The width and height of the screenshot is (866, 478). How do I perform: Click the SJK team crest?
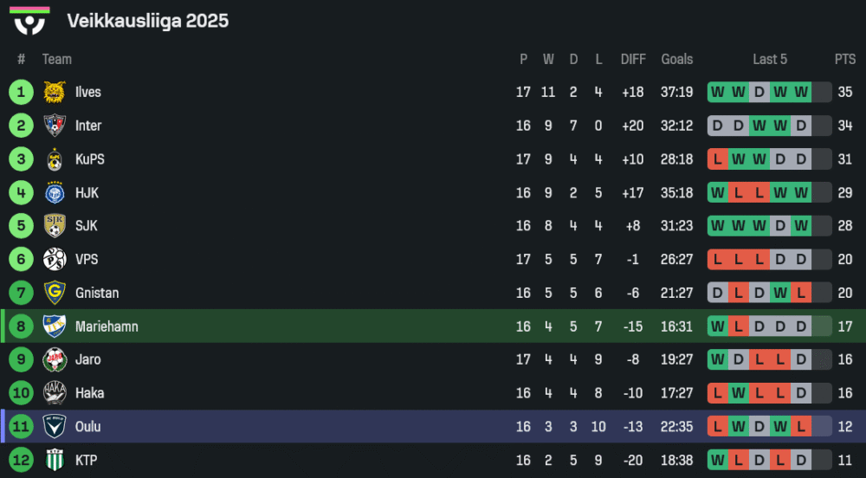pyautogui.click(x=55, y=226)
